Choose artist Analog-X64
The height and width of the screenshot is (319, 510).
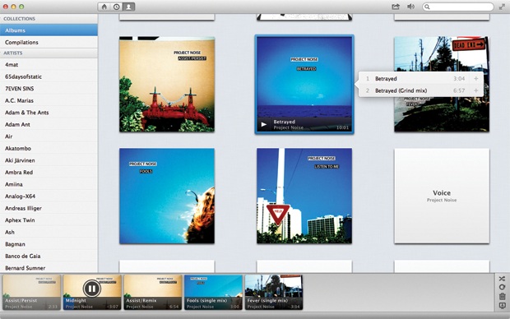pos(49,196)
